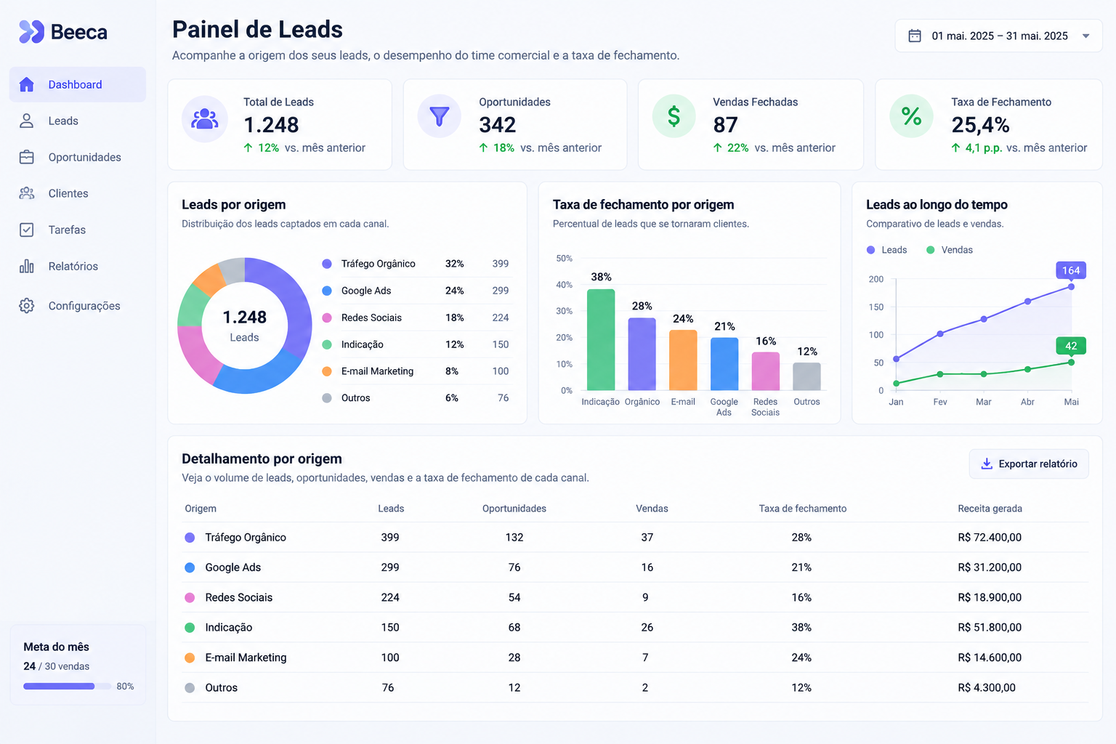Click the E-mail 24% orange bar

[683, 360]
